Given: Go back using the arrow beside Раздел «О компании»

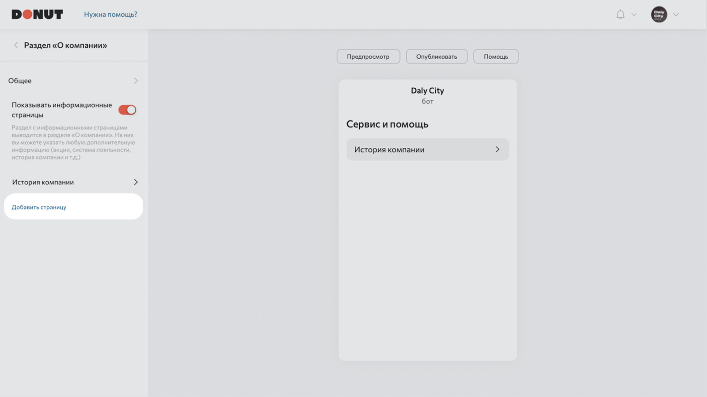Looking at the screenshot, I should (16, 45).
